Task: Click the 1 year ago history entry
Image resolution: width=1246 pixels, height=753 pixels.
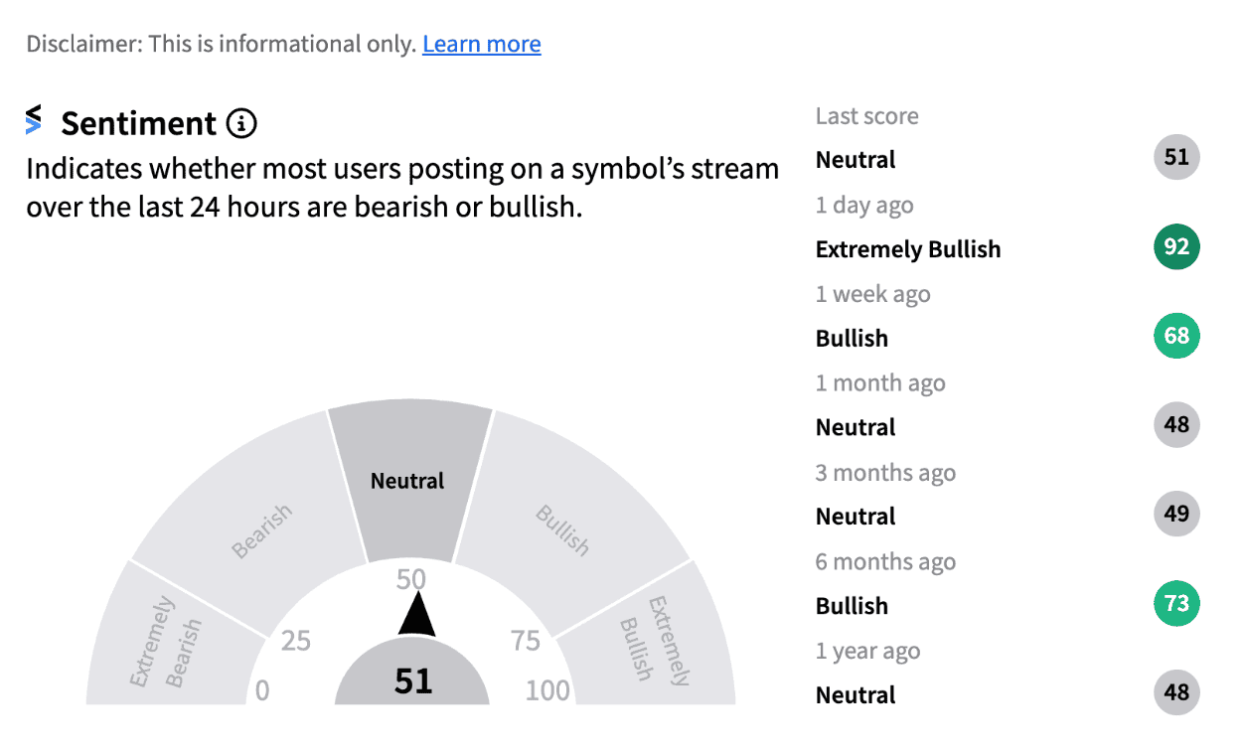Action: pos(867,650)
